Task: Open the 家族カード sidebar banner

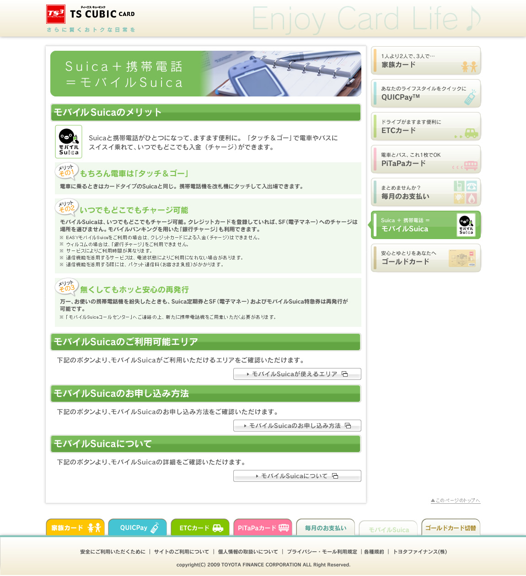Action: click(425, 60)
